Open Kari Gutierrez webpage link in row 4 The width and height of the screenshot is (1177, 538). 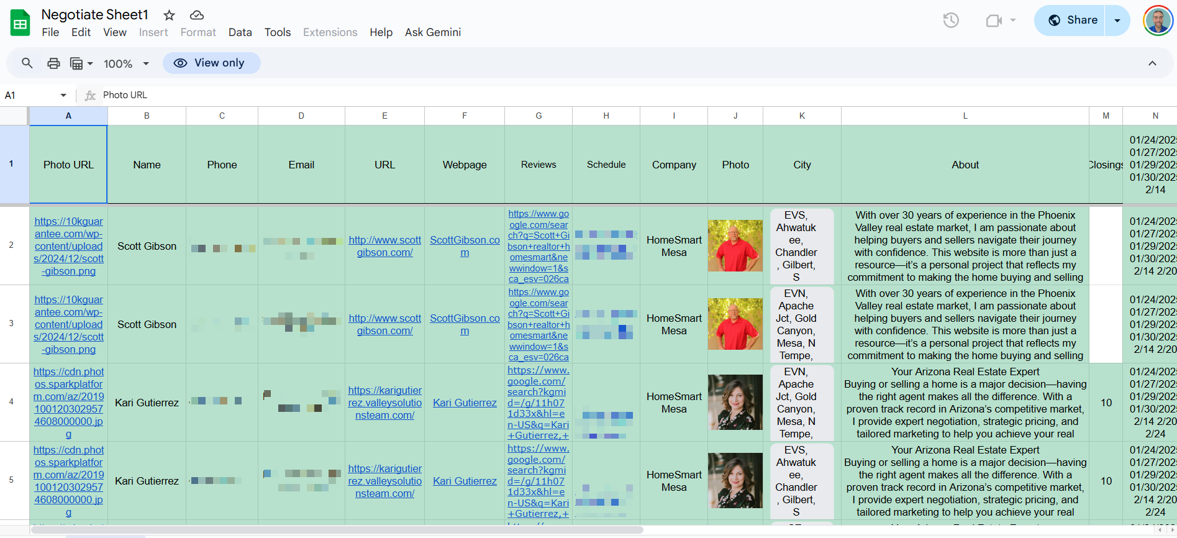(465, 403)
